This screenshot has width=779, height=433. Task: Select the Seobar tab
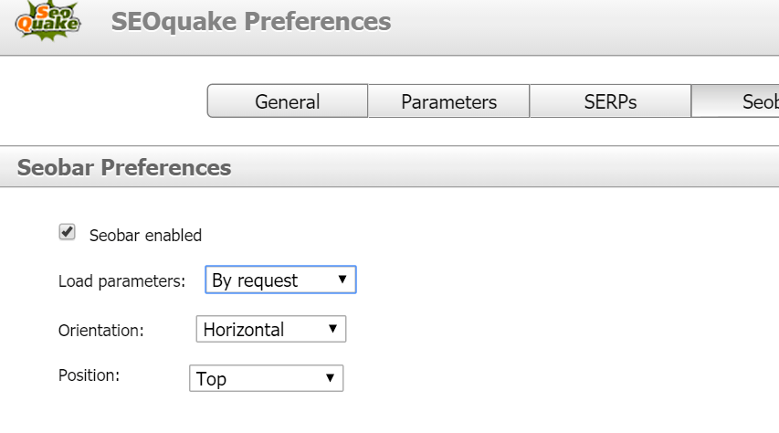coord(735,101)
